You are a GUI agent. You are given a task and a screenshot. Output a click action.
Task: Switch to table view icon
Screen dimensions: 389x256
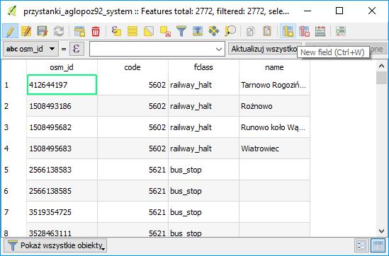(x=378, y=245)
